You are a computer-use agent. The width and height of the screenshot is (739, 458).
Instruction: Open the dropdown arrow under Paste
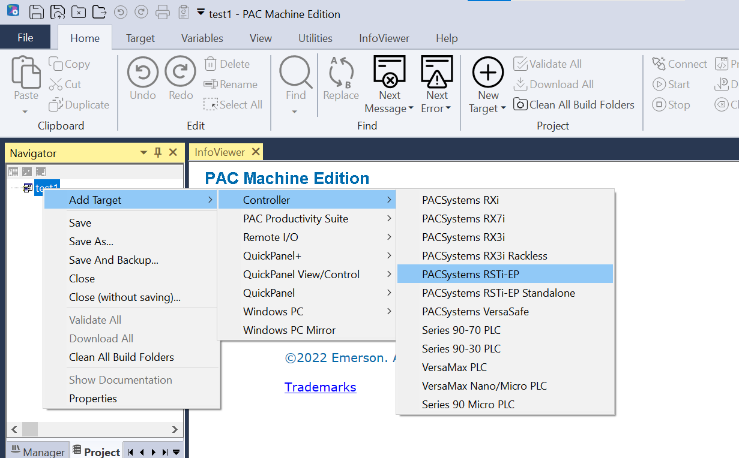[25, 112]
